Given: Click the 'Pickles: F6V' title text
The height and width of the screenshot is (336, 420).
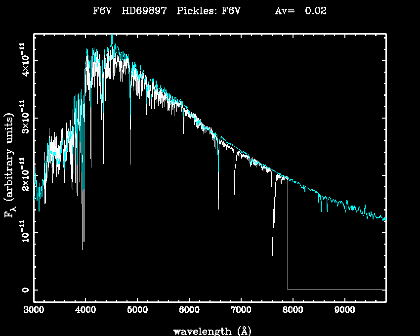Looking at the screenshot, I should [208, 11].
